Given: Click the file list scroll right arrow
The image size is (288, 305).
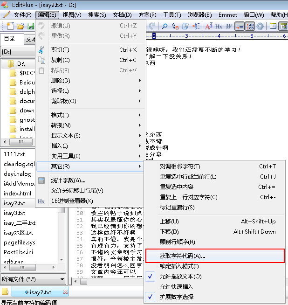Looking at the screenshot, I should click(x=53, y=267).
